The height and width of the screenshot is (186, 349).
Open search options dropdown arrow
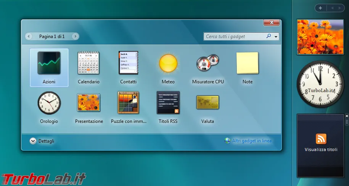coord(276,37)
